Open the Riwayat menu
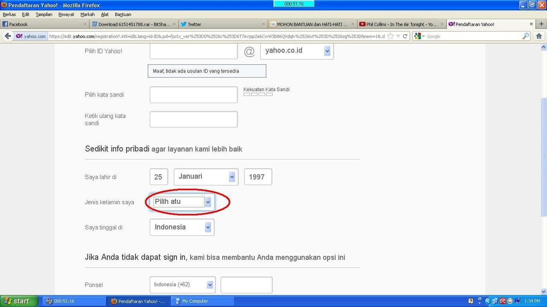The width and height of the screenshot is (547, 307). [66, 14]
